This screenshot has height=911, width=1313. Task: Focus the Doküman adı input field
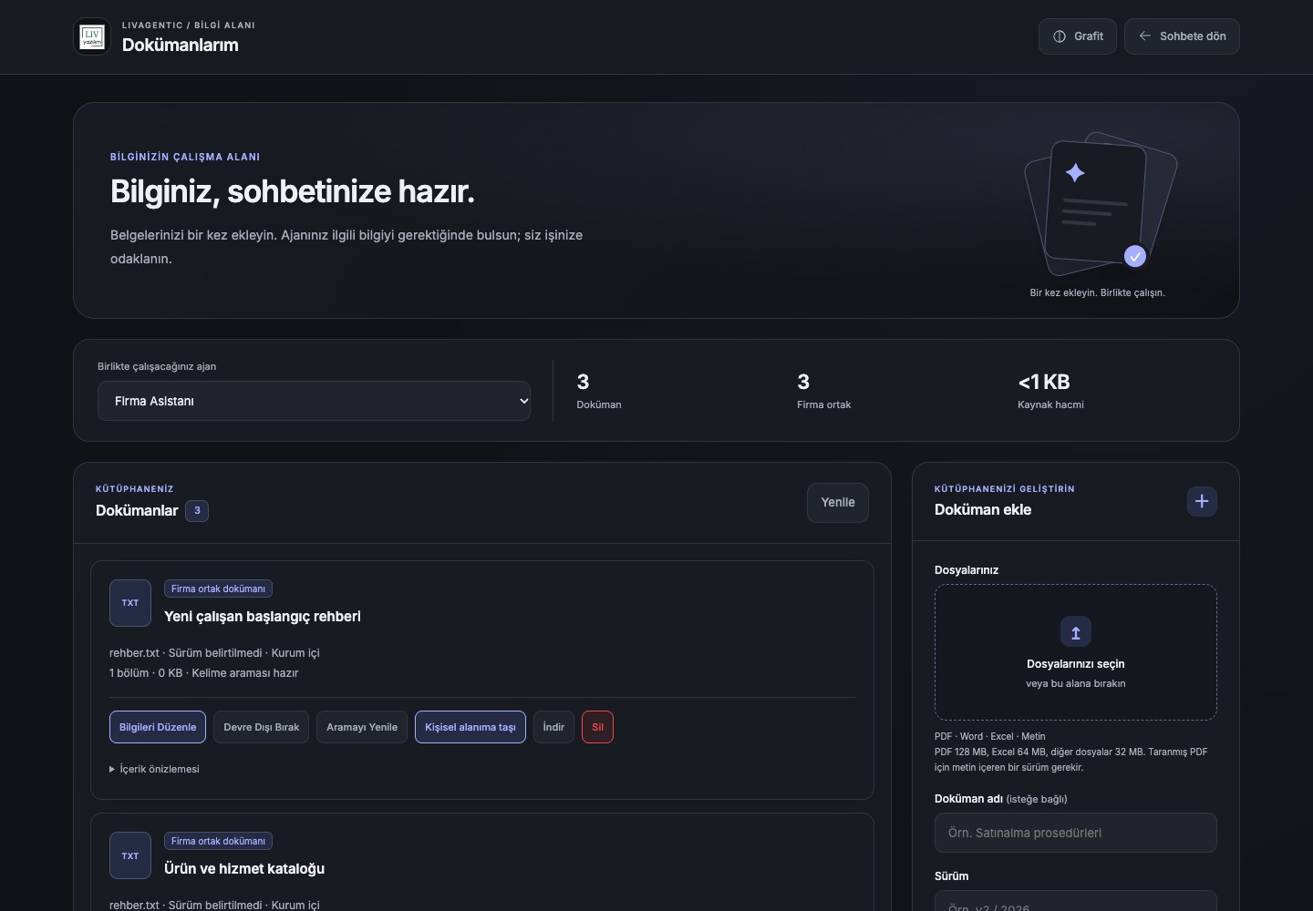pos(1076,833)
